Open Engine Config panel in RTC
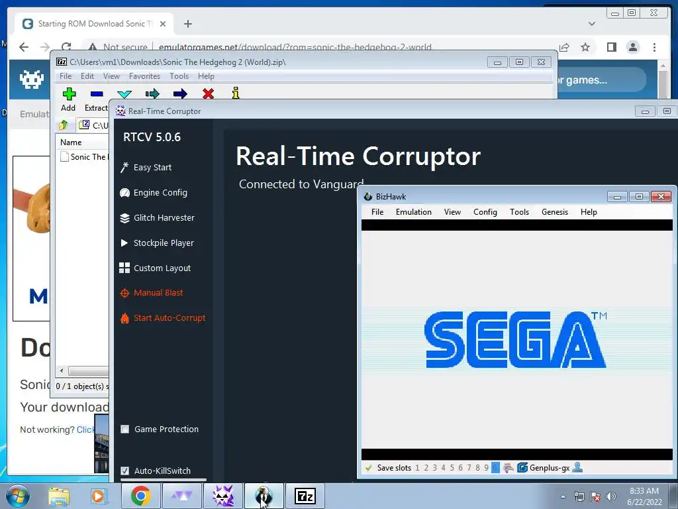 154,193
